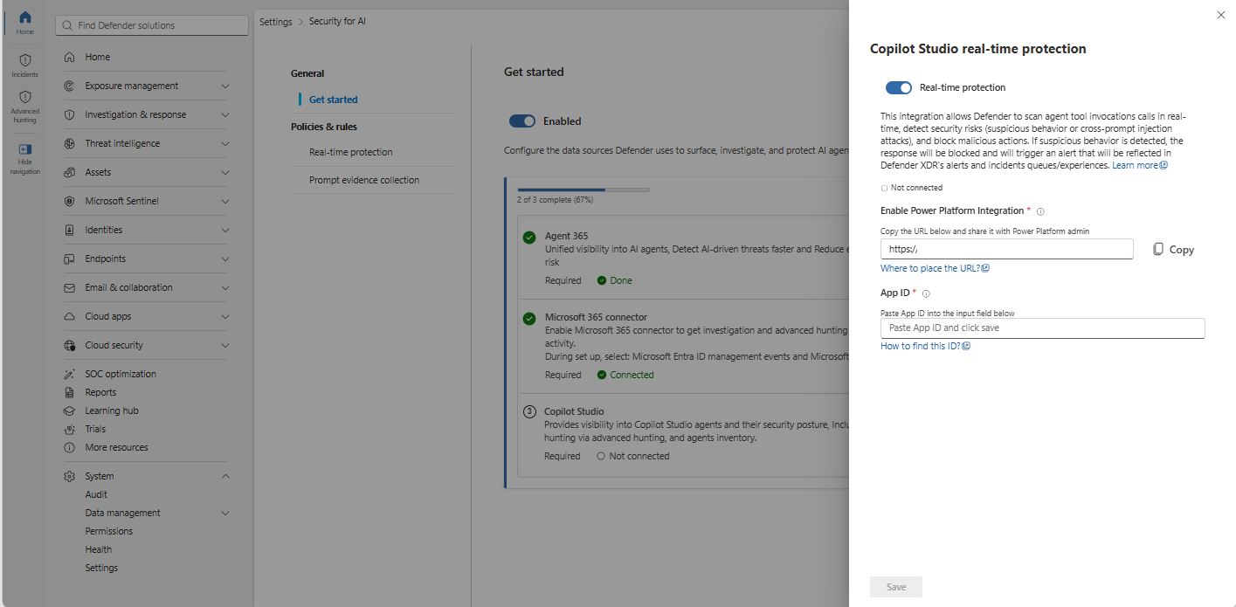1236x607 pixels.
Task: Open the Audit menu item
Action: click(96, 494)
